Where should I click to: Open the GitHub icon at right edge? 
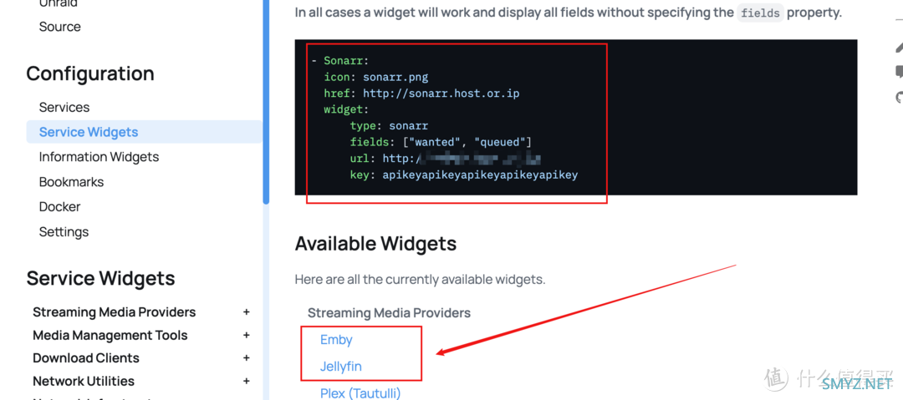point(899,97)
